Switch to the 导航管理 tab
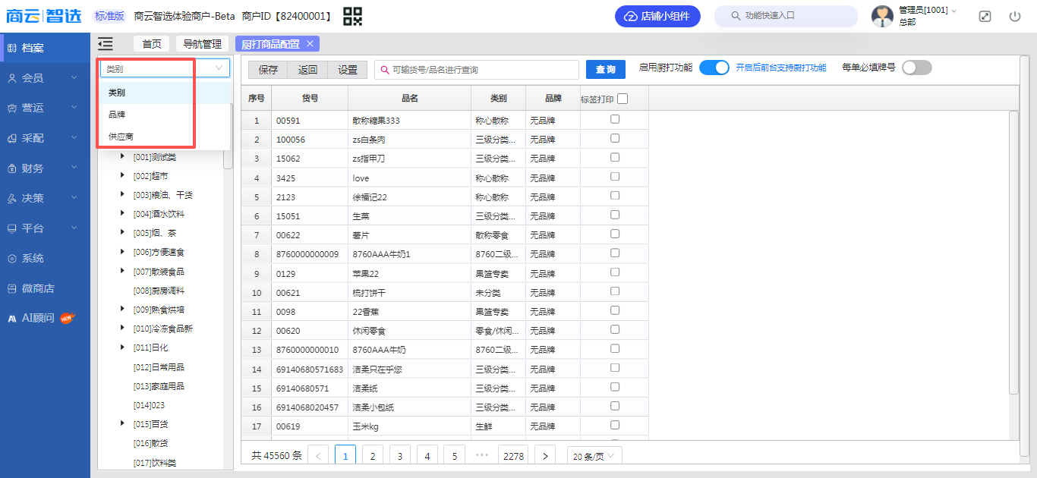The width and height of the screenshot is (1037, 478). click(202, 44)
